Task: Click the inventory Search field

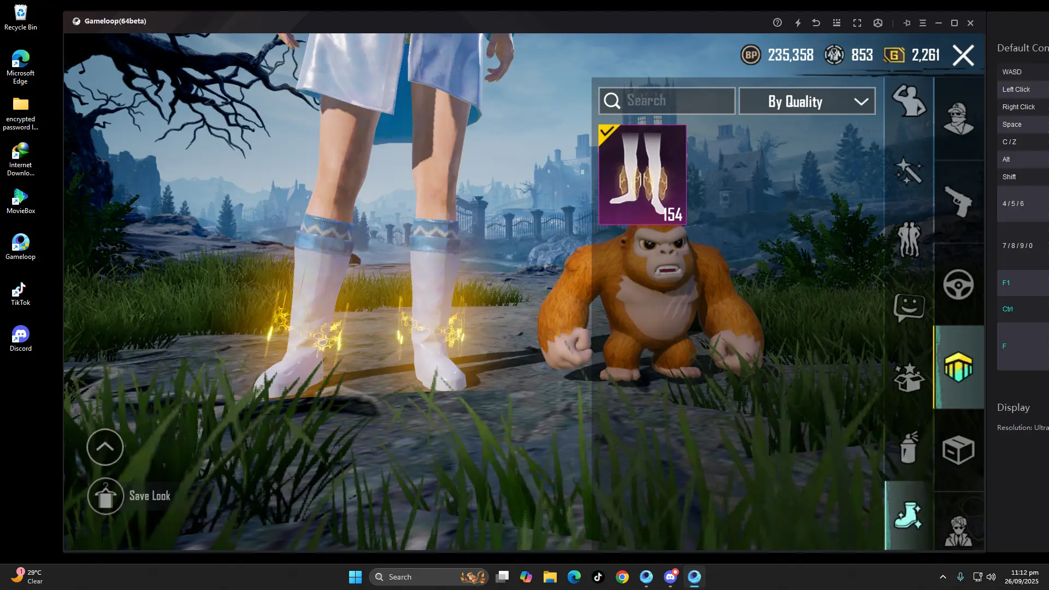Action: pyautogui.click(x=667, y=101)
